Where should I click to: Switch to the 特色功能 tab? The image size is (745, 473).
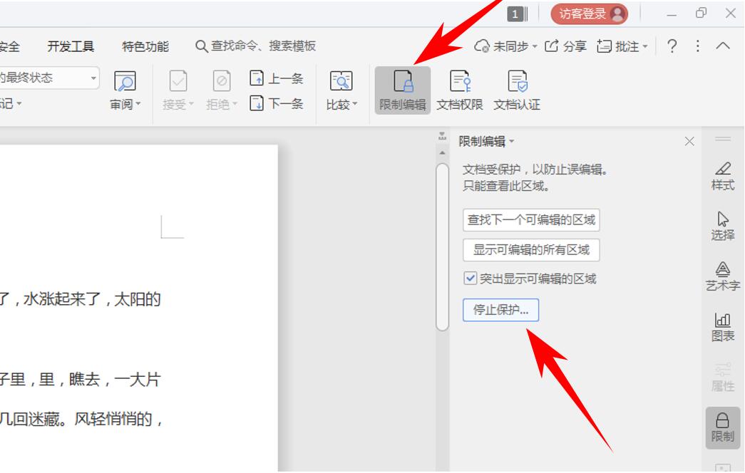click(x=145, y=46)
